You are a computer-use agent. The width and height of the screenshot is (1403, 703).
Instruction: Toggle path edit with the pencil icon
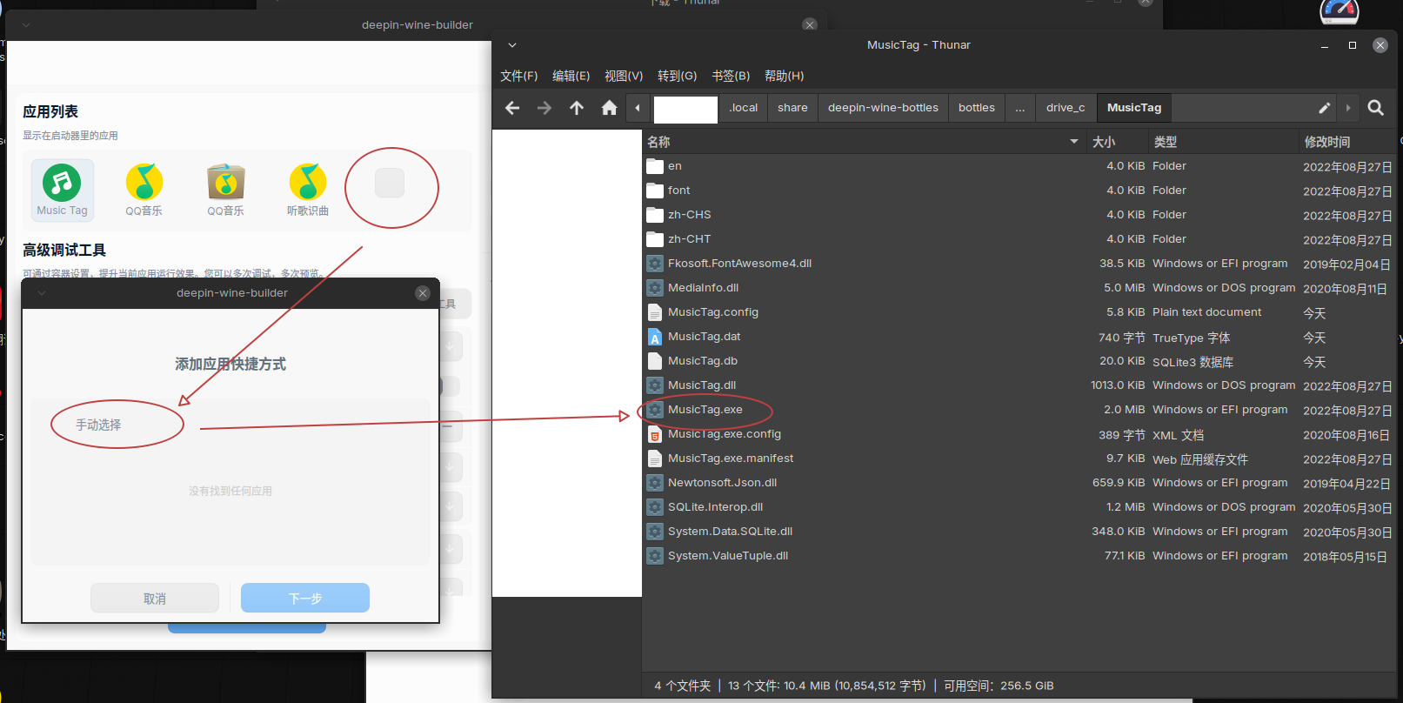[1324, 108]
